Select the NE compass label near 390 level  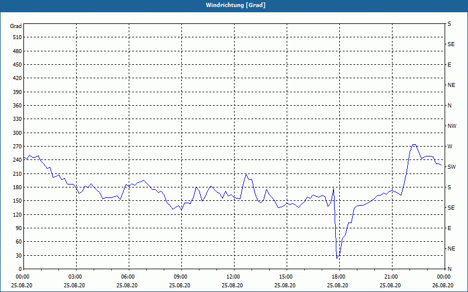point(451,85)
